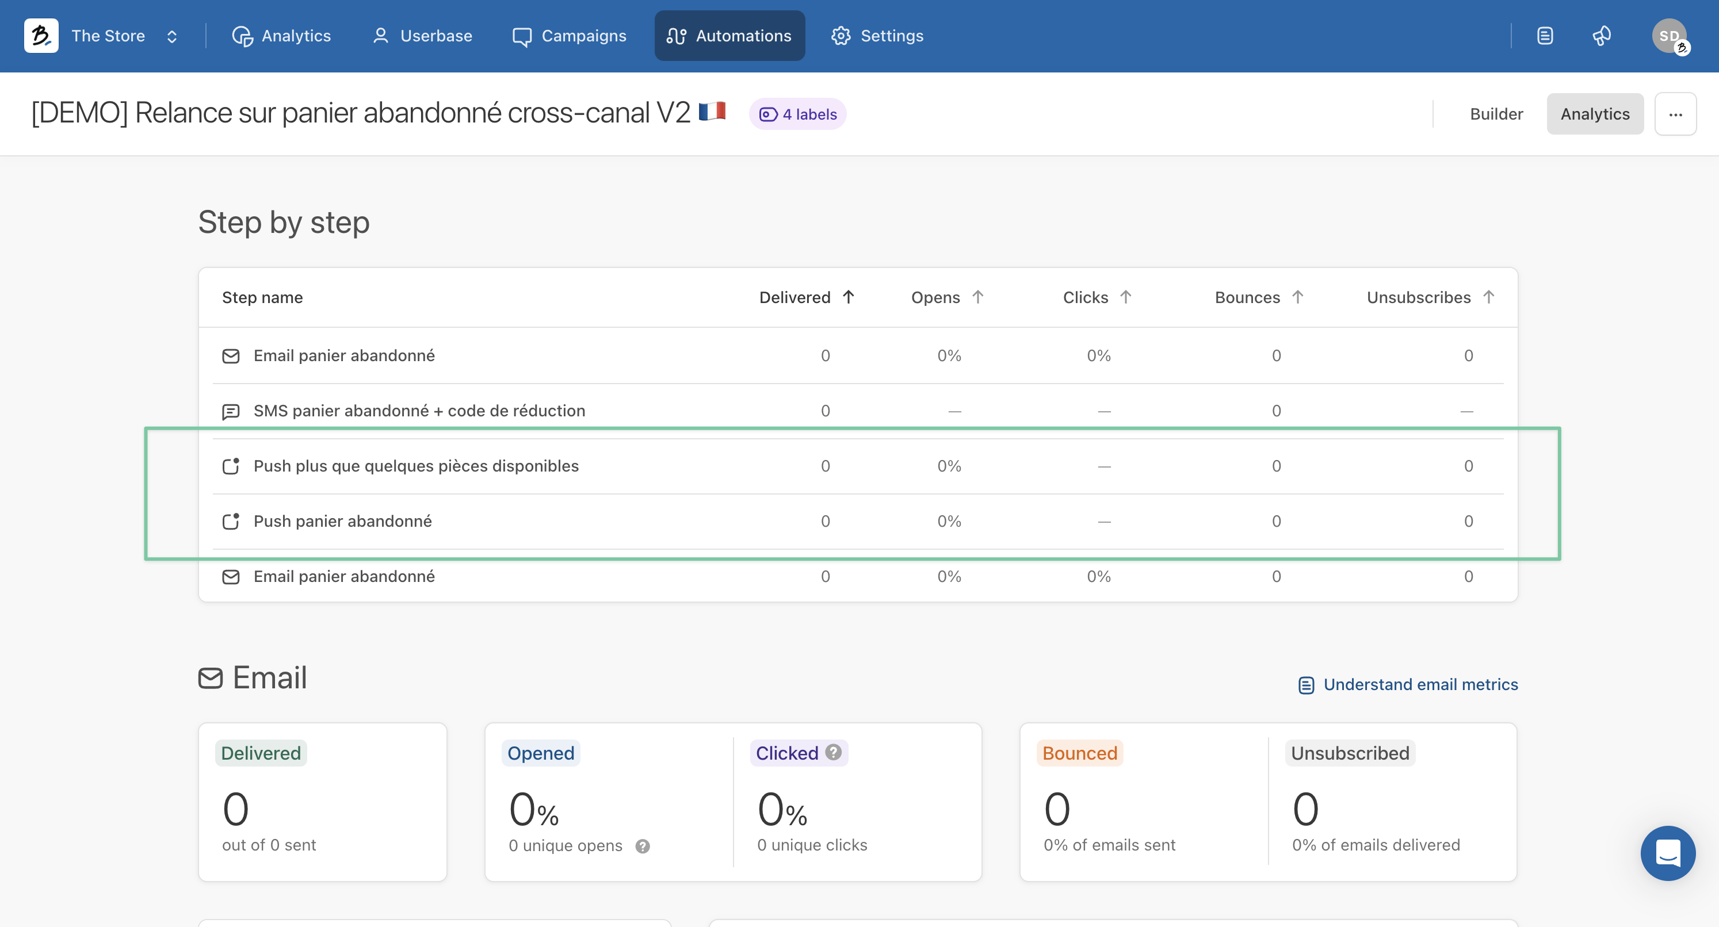Click the Push panier abandonné push icon
This screenshot has height=927, width=1719.
[x=231, y=522]
